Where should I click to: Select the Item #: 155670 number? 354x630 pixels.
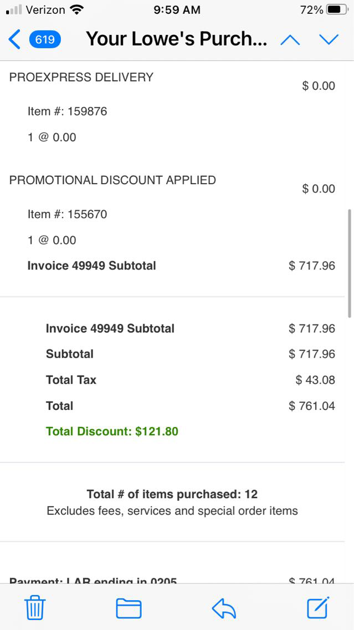tap(87, 214)
